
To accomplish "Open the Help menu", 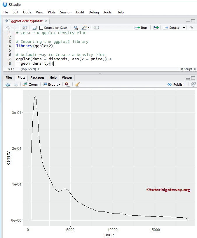I will [120, 12].
